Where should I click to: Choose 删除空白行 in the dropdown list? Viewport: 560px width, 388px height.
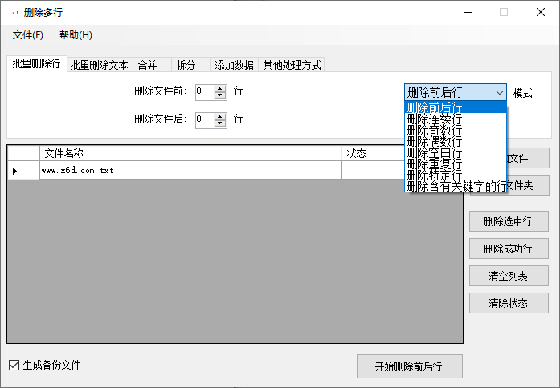(x=435, y=152)
